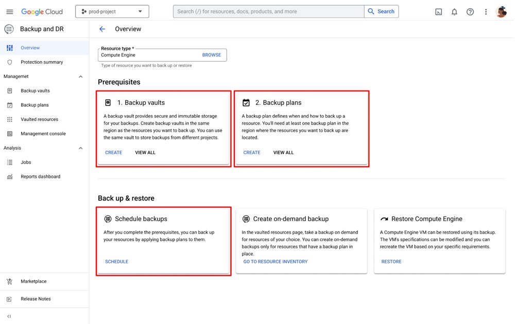
Task: Click the Reports dashboard chart icon
Action: click(10, 177)
